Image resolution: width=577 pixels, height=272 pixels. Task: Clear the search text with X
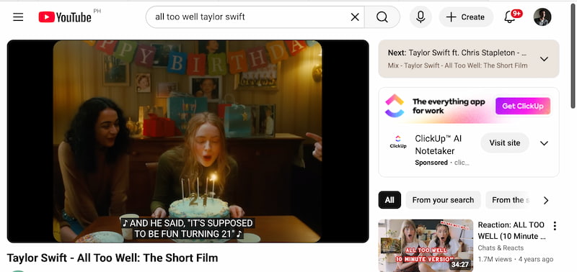tap(355, 17)
